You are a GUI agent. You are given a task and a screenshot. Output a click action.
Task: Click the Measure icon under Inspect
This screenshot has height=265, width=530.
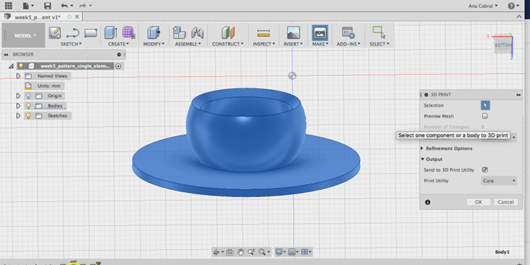[264, 33]
